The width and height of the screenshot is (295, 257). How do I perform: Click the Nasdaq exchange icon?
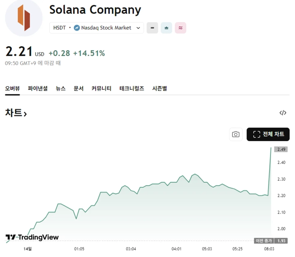77,28
